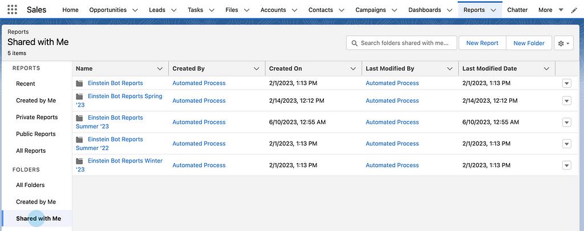Screen dimensions: 584x231
Task: Select Public Reports in the sidebar
Action: [36, 134]
